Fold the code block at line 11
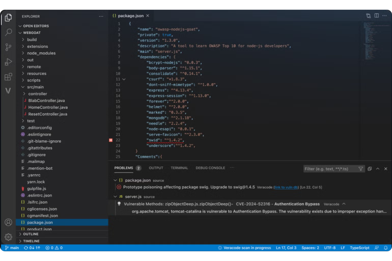 (124, 79)
